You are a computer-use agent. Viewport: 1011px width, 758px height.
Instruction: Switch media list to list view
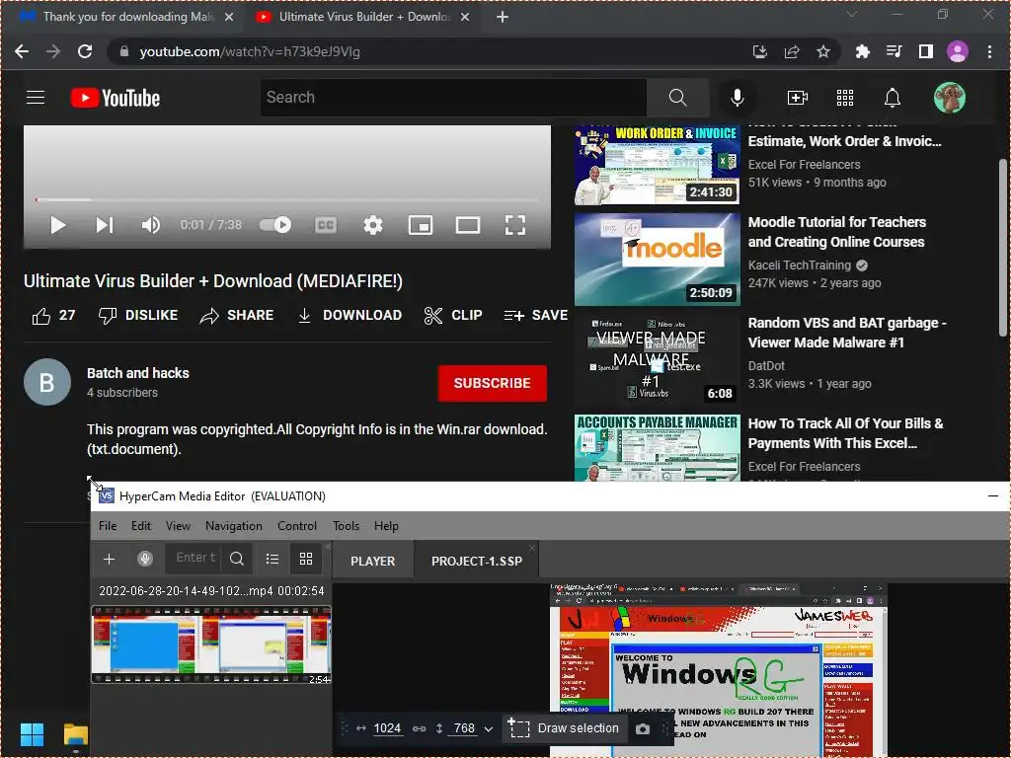(272, 559)
